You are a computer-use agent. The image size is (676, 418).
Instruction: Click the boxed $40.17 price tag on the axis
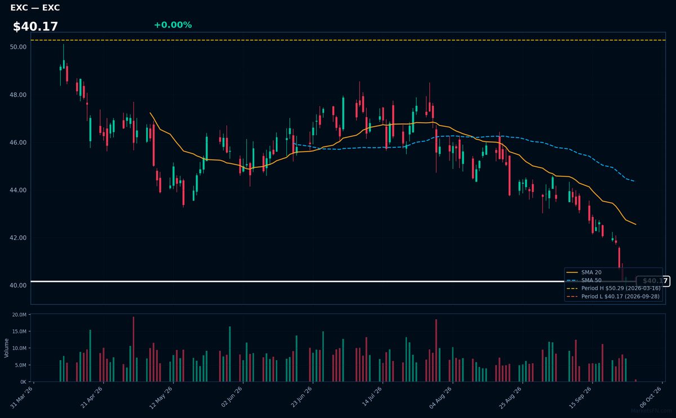[653, 281]
